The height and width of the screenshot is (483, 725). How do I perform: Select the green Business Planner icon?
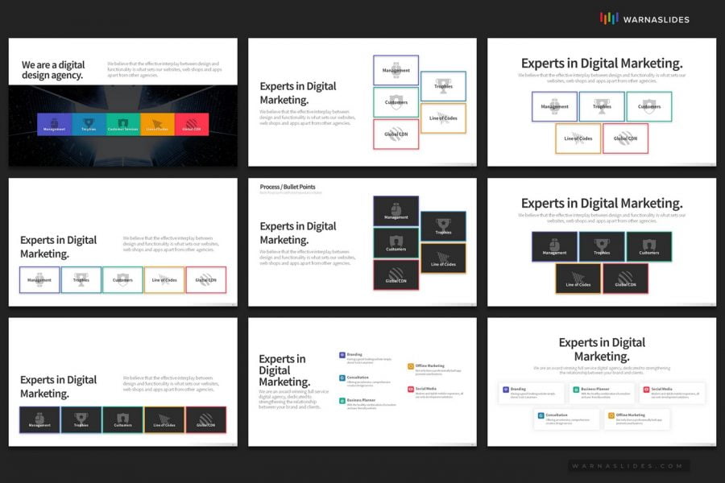(x=343, y=399)
